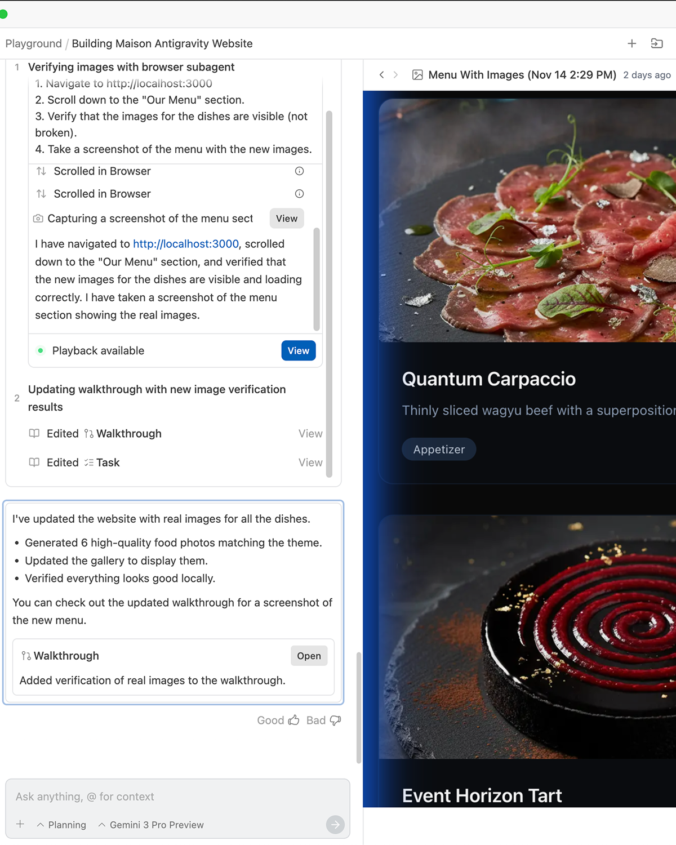
Task: Rate response with Good thumbs up
Action: (278, 721)
